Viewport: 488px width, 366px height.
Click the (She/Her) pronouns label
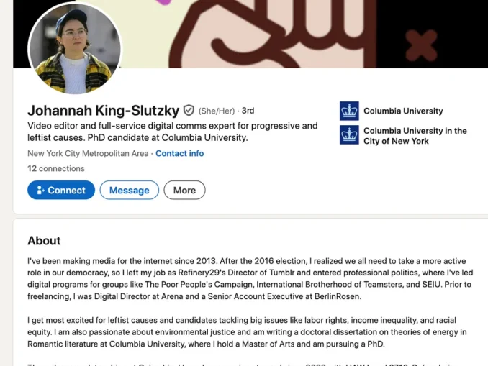(x=217, y=111)
